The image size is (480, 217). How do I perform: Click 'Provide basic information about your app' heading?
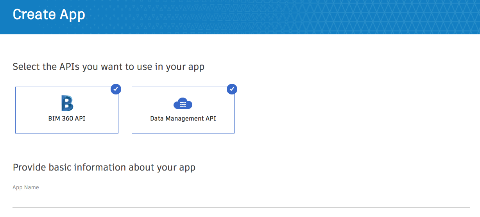104,167
